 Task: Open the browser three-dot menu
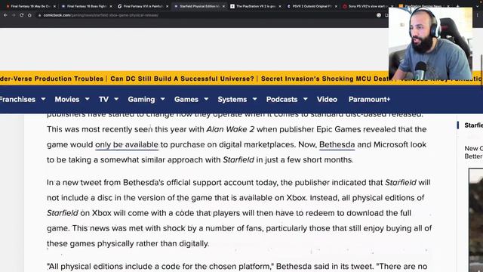[x=478, y=15]
